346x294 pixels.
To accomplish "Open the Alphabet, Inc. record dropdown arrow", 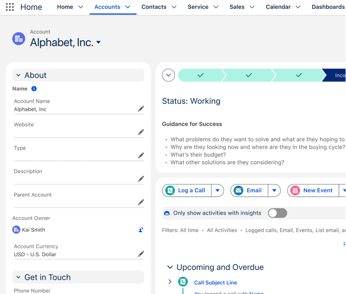I will point(98,42).
